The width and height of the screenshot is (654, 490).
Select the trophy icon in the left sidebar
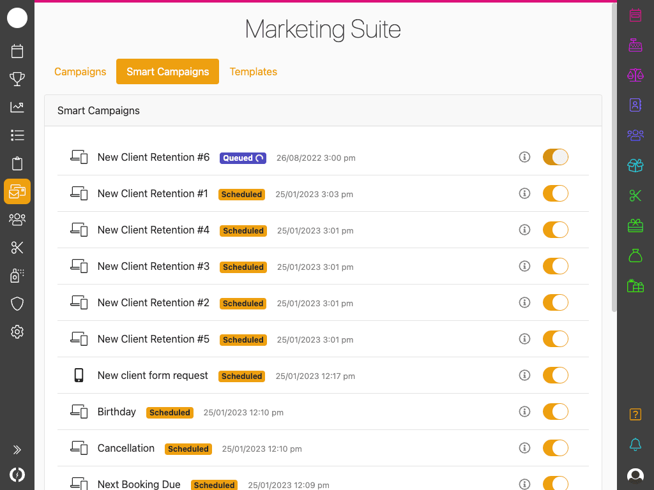click(x=17, y=78)
